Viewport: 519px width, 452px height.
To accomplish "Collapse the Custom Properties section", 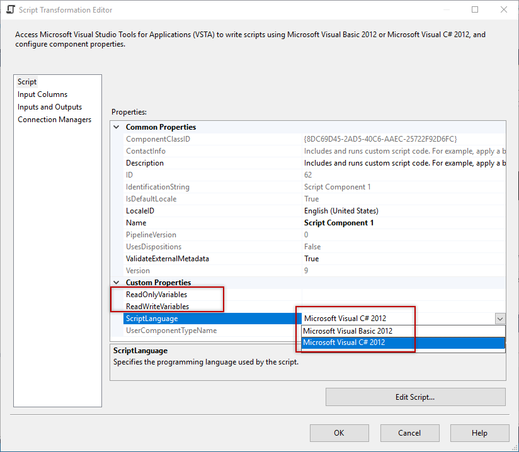I will point(116,282).
